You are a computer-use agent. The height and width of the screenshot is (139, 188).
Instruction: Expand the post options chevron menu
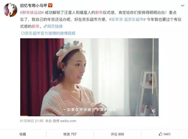click(182, 6)
